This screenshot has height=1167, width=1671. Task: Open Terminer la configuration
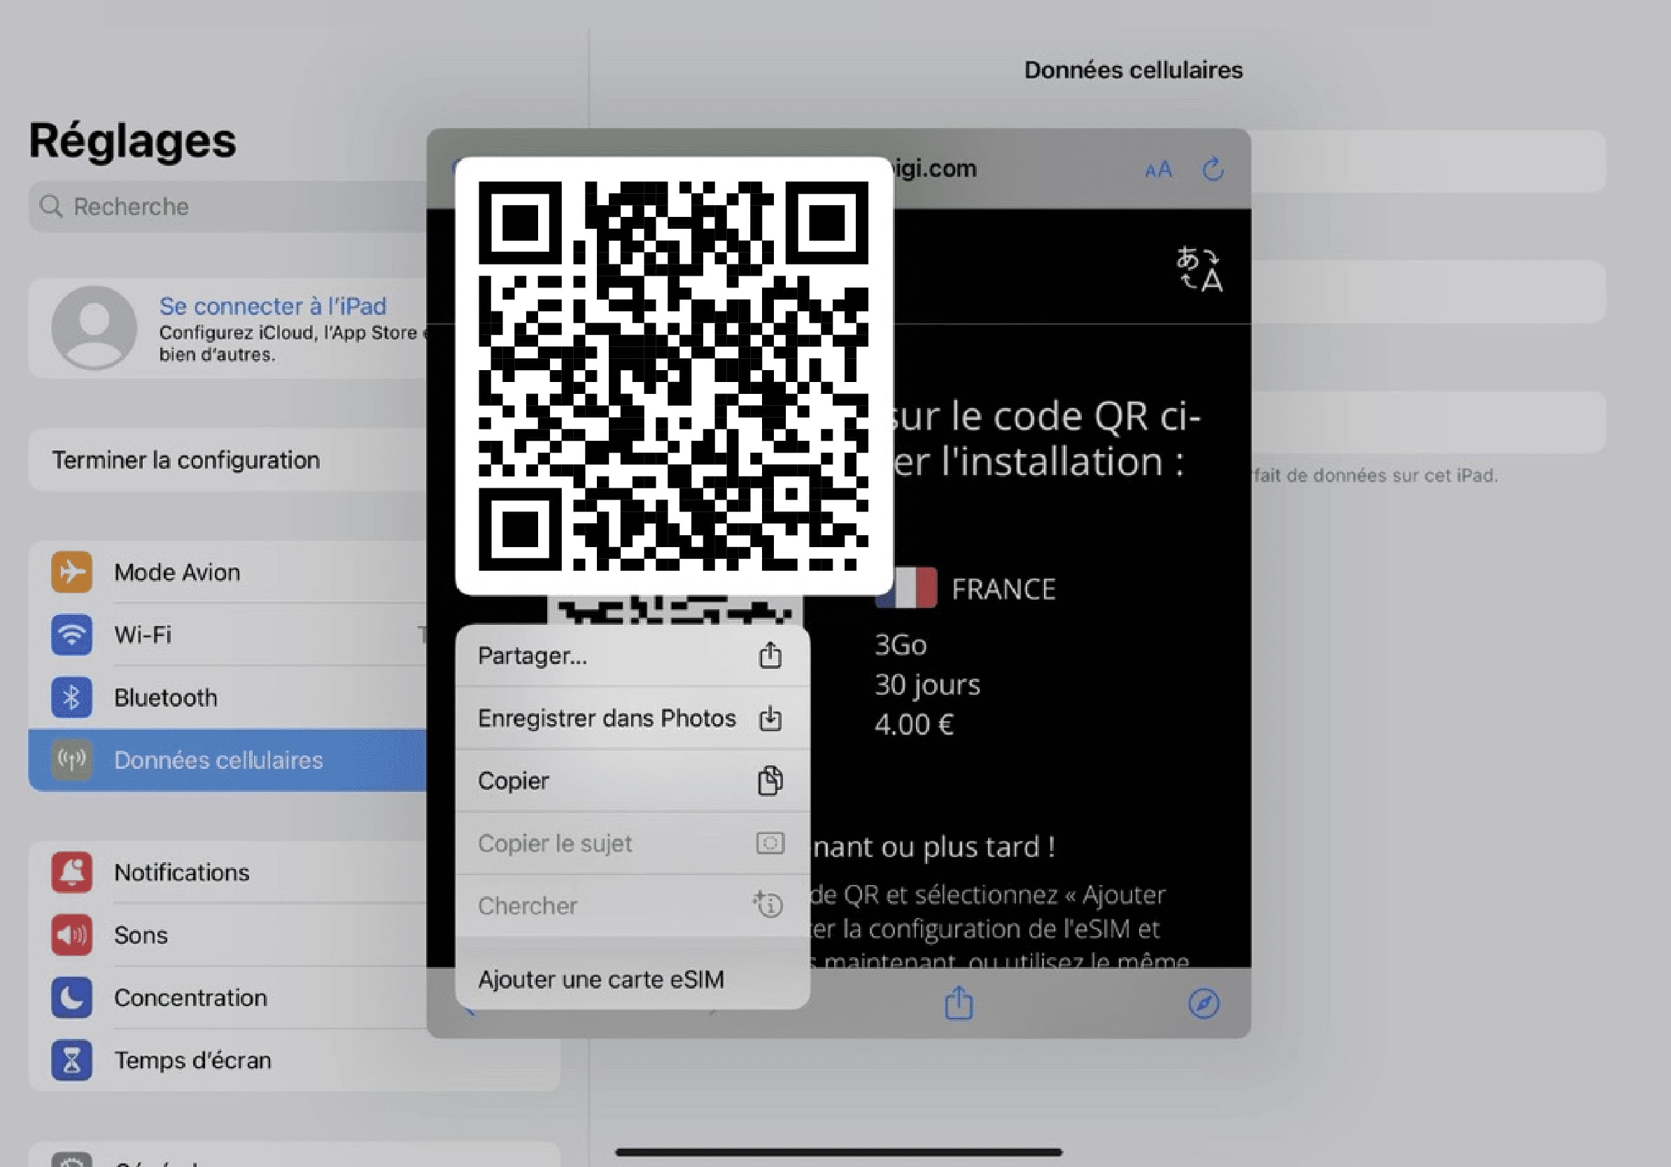pyautogui.click(x=229, y=460)
